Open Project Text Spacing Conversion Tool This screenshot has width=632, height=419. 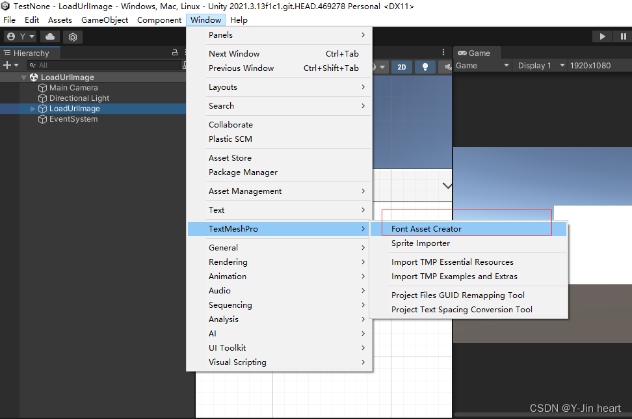[469, 309]
